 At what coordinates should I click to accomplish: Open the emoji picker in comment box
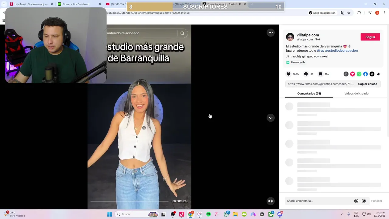[x=364, y=201]
